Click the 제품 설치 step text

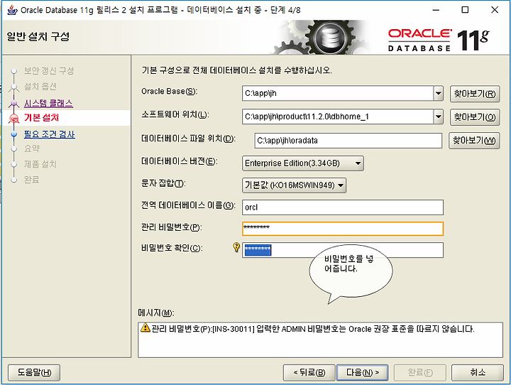pyautogui.click(x=40, y=164)
